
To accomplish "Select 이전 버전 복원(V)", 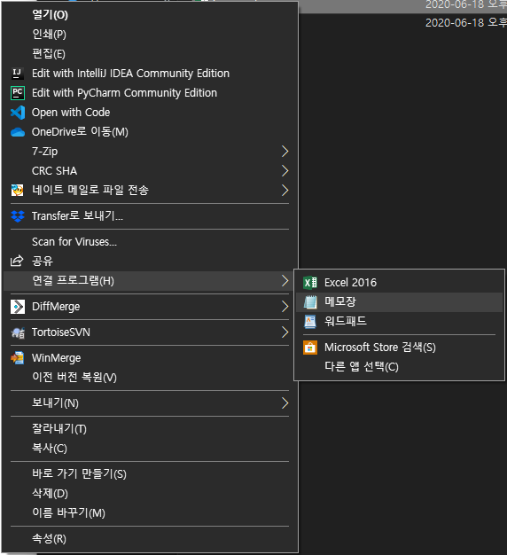I will (150, 378).
